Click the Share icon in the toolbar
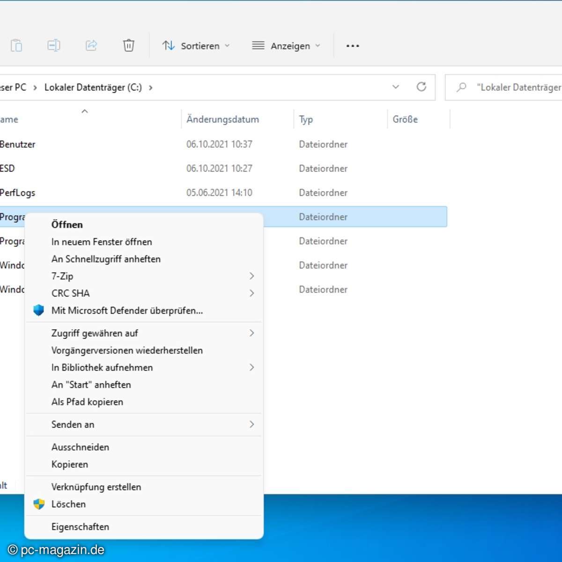Image resolution: width=562 pixels, height=562 pixels. [x=91, y=45]
